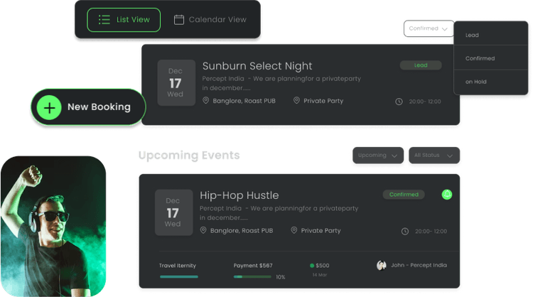Choose on Hold in the status menu

pyautogui.click(x=475, y=82)
